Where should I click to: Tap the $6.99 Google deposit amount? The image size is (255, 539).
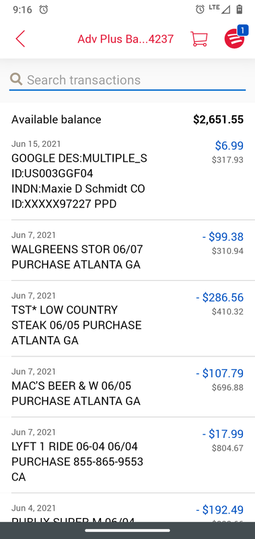point(229,146)
